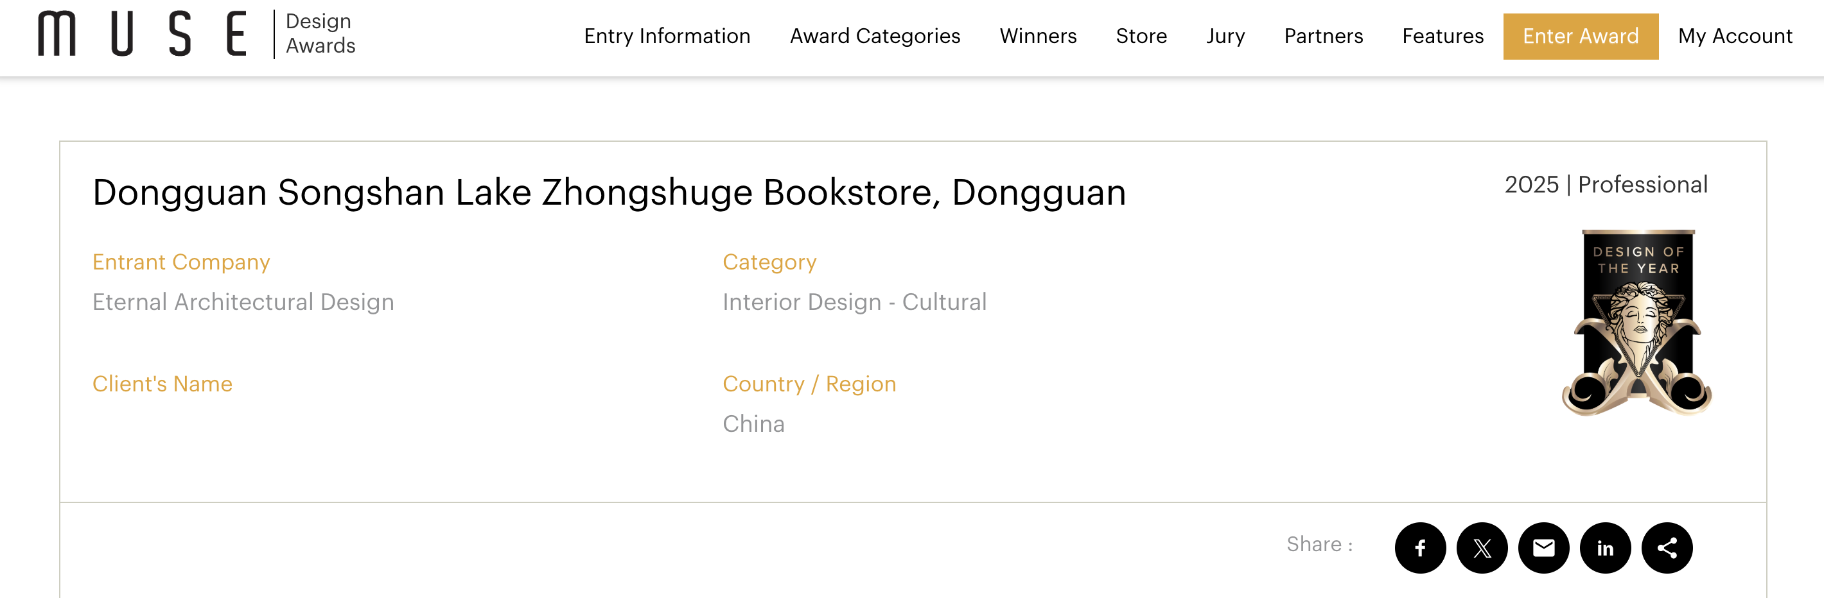The width and height of the screenshot is (1824, 598).
Task: Click the Country / Region label
Action: (809, 384)
